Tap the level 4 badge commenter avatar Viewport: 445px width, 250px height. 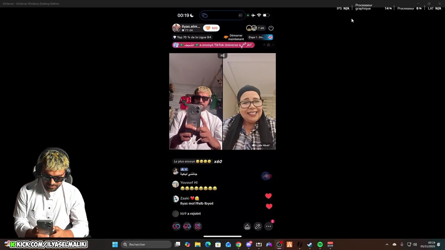pyautogui.click(x=176, y=171)
